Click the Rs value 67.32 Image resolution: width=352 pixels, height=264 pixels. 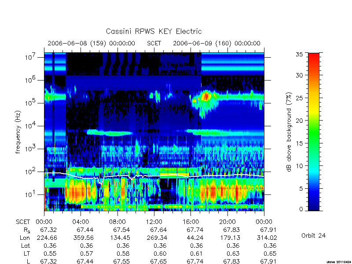click(x=48, y=230)
